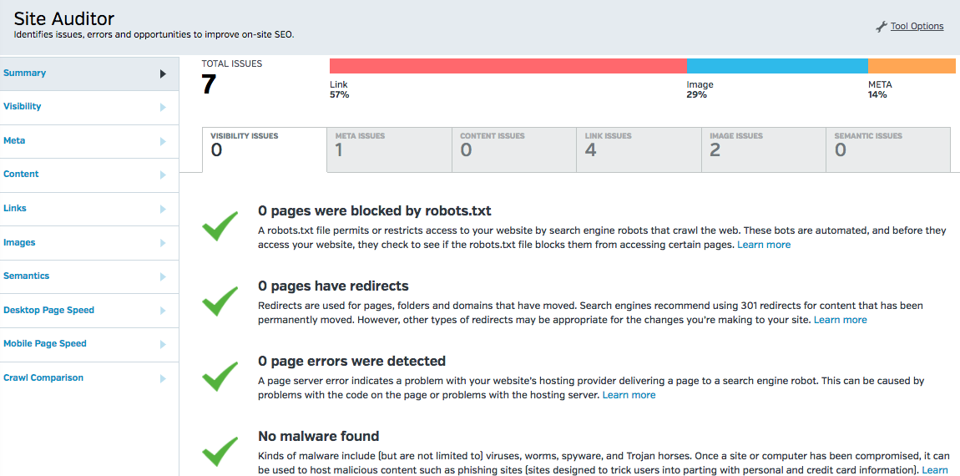The height and width of the screenshot is (476, 960).
Task: Click heading '0 pages were blocked by robots.txt'
Action: [x=375, y=211]
